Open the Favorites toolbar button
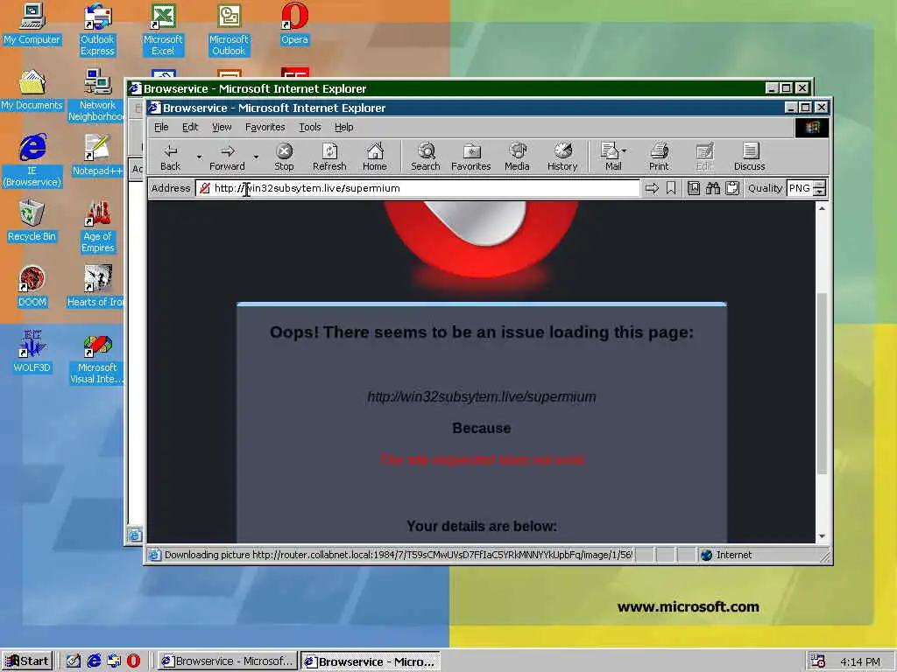 [x=470, y=157]
